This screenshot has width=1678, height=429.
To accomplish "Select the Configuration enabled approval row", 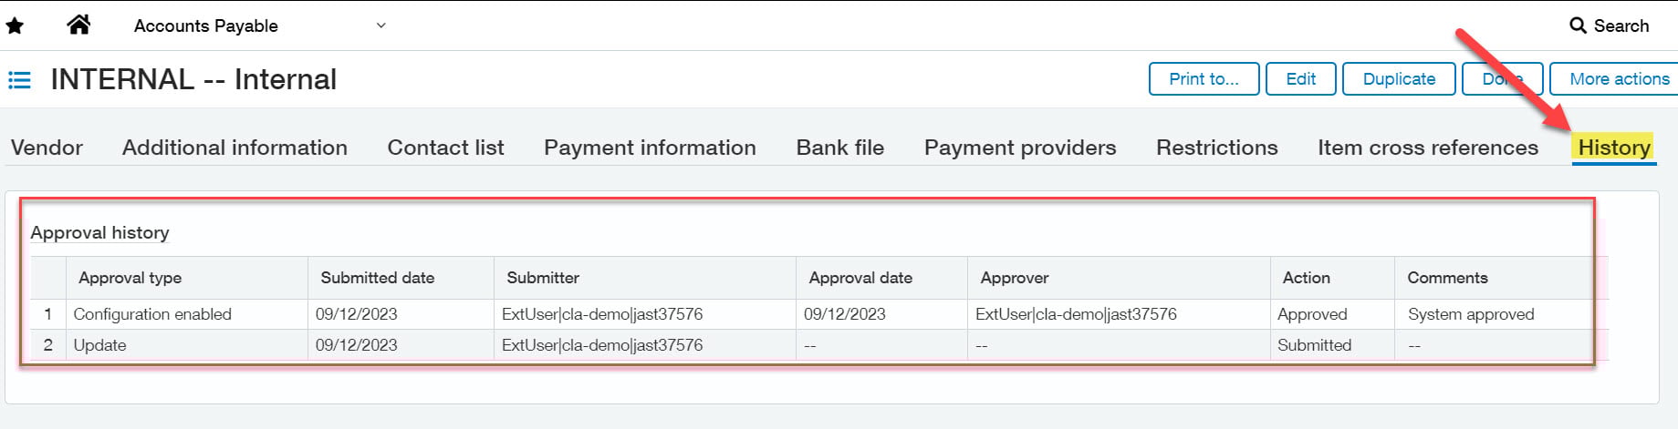I will pyautogui.click(x=152, y=314).
